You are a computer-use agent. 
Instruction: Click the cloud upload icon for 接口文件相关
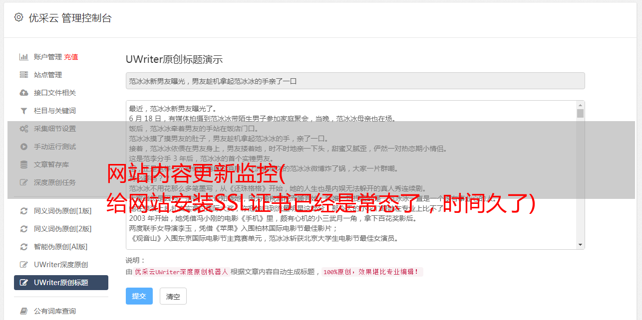[23, 93]
